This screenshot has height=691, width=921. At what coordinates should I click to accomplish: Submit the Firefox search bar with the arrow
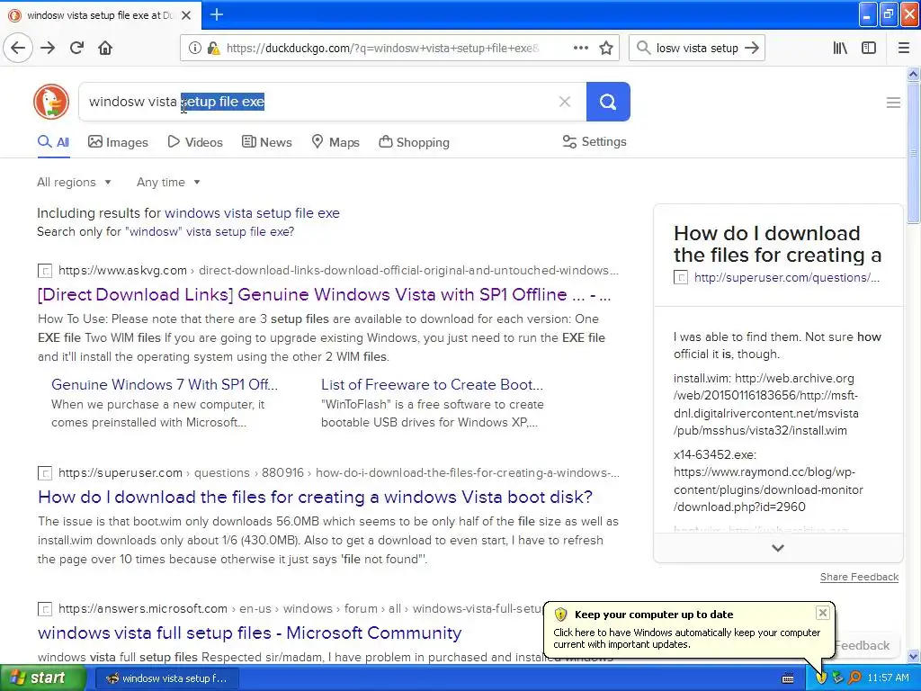coord(752,48)
